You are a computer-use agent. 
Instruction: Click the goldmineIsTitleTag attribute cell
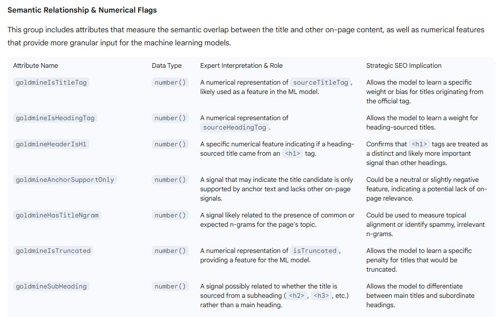click(x=51, y=83)
